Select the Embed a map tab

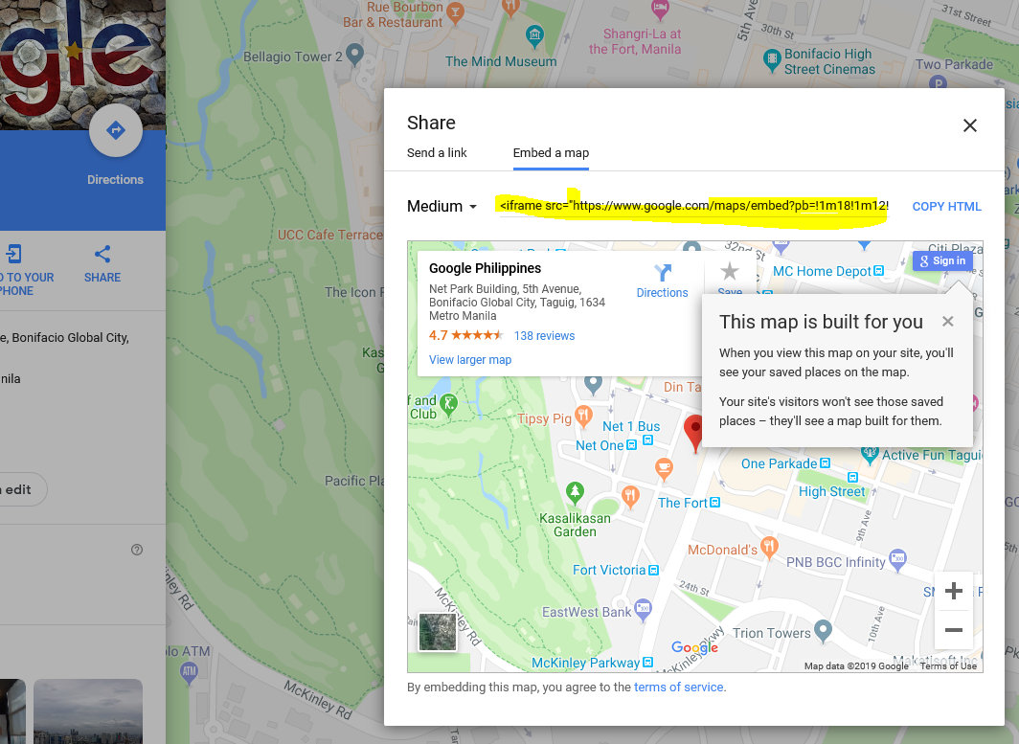(x=551, y=152)
